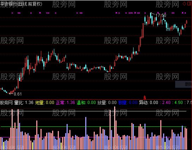Screen dimensions: 192x150
Task: Click the 量比: 1.36 reading
Action: [x=24, y=103]
